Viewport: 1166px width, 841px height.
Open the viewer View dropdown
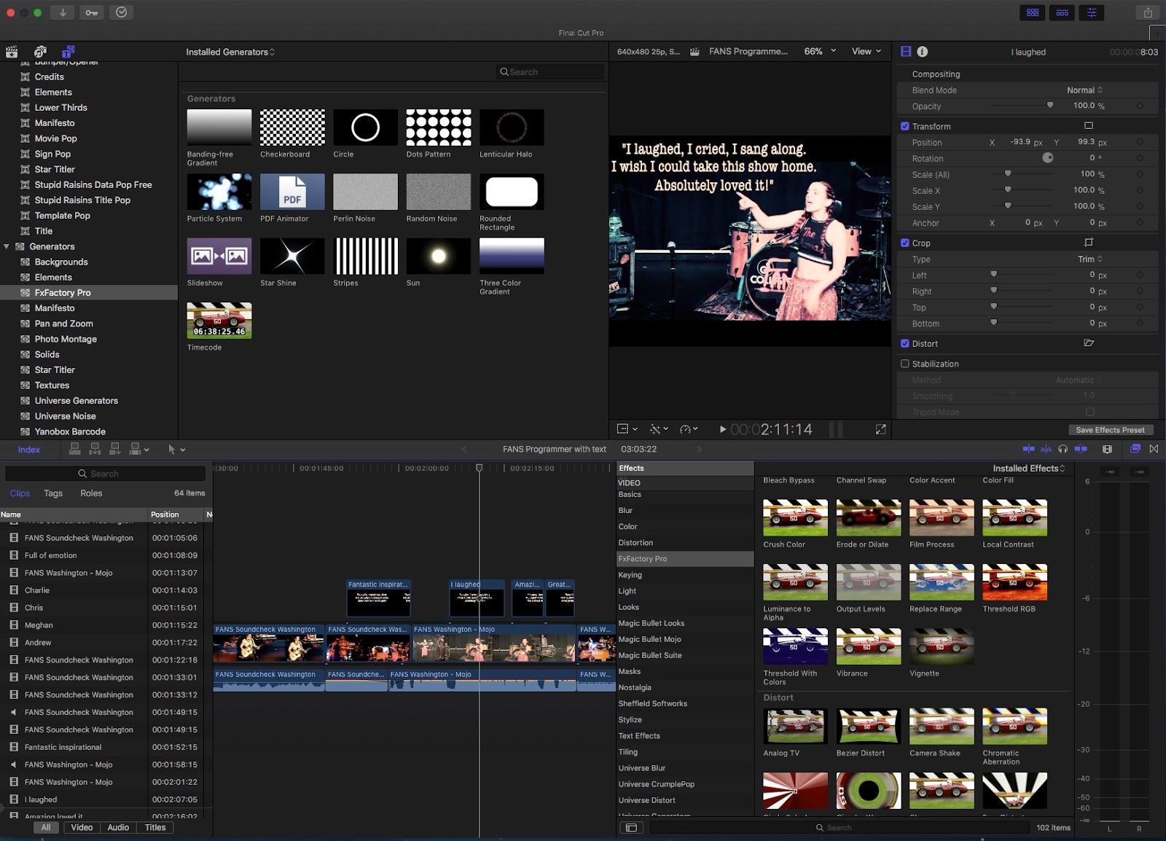tap(866, 51)
